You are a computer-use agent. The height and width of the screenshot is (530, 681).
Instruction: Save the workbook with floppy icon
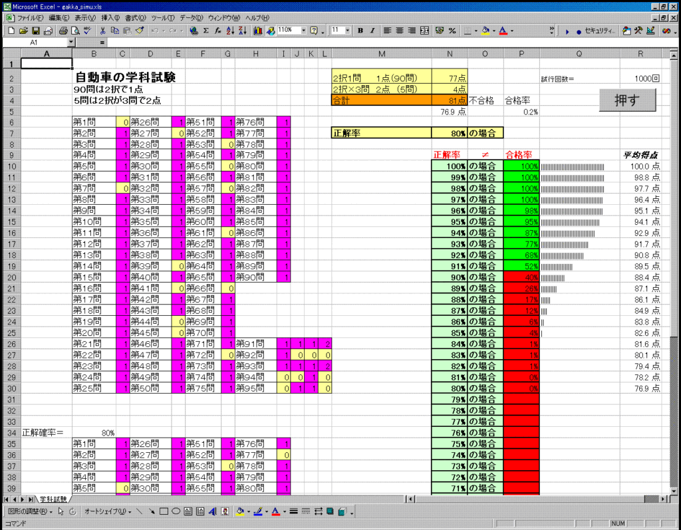(36, 31)
